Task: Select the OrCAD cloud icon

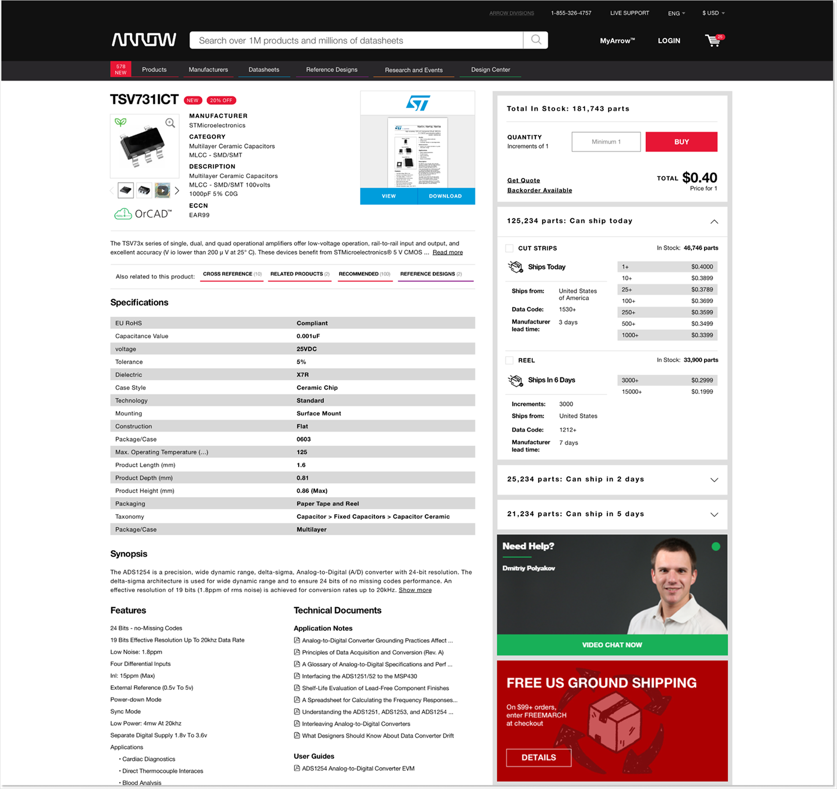Action: [x=124, y=213]
